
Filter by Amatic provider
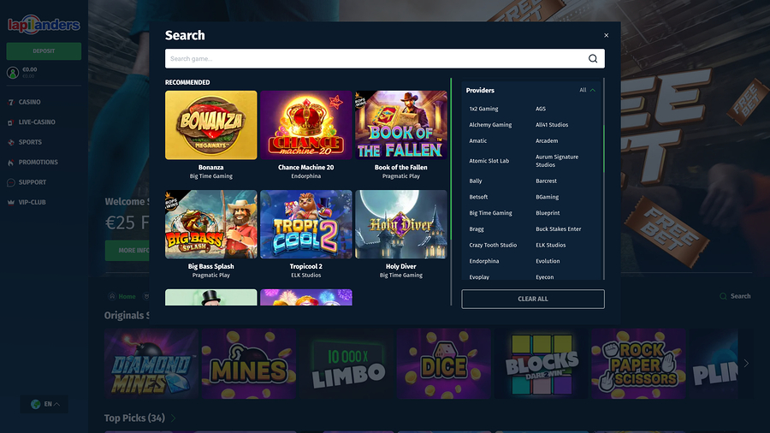coord(477,141)
